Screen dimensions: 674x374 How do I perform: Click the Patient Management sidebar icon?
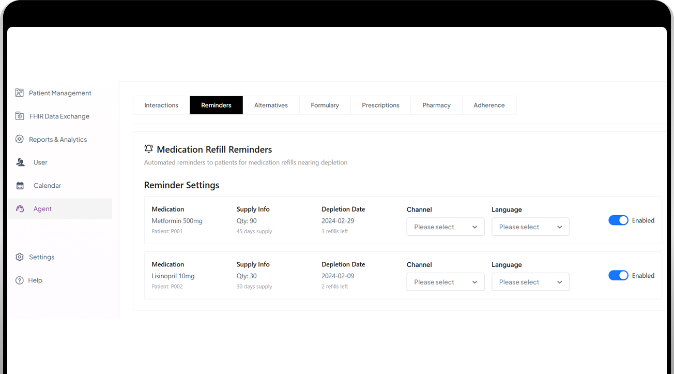[20, 93]
